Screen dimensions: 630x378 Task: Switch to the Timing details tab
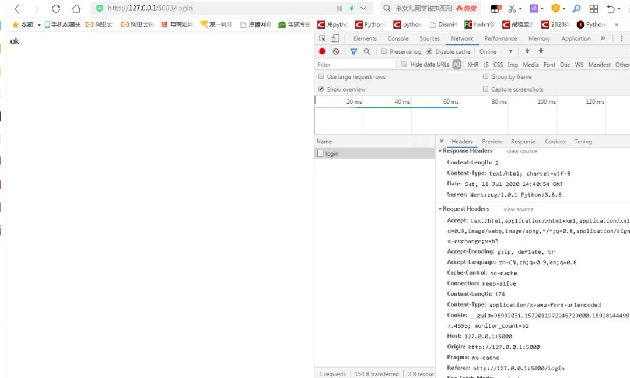[x=583, y=141]
